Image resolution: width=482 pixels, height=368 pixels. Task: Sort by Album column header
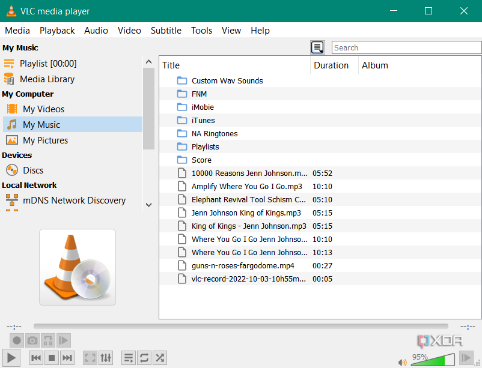(419, 65)
